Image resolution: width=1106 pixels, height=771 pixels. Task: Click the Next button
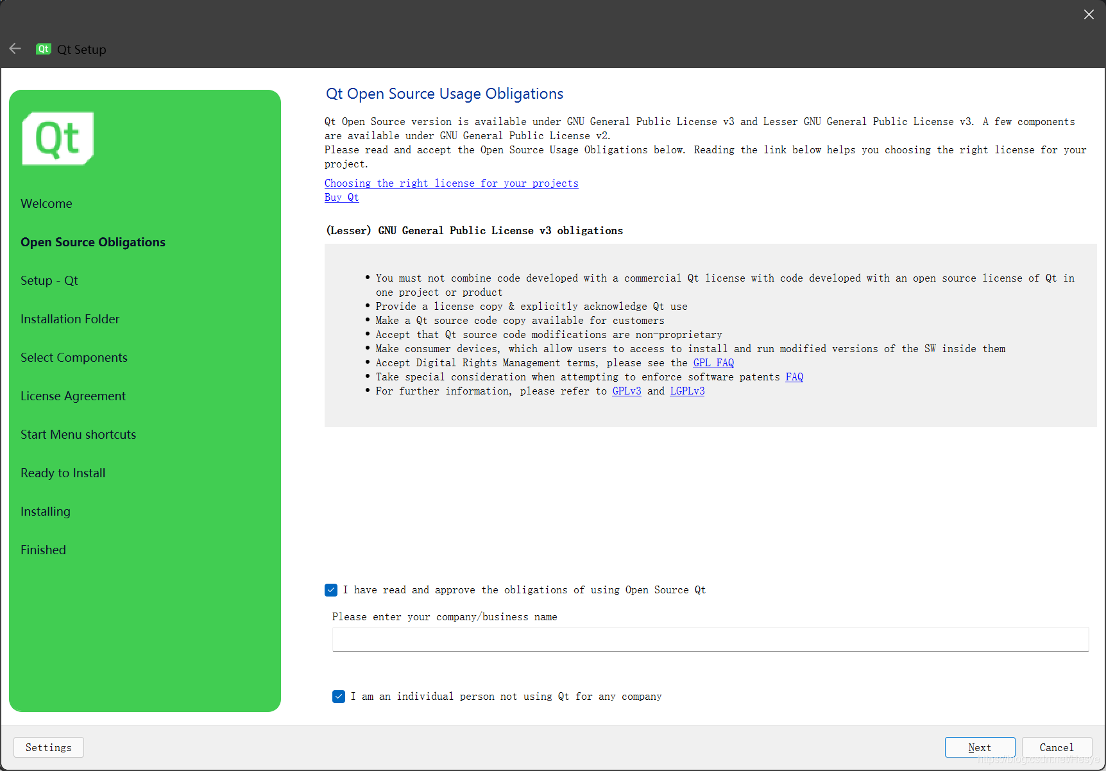click(980, 747)
